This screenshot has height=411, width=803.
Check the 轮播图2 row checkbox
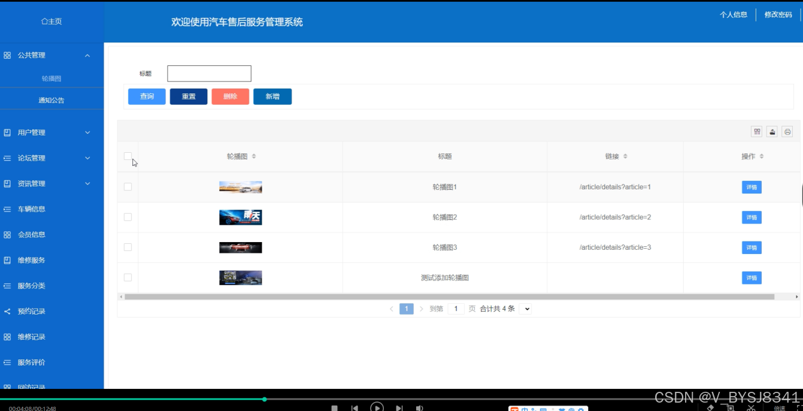[128, 217]
